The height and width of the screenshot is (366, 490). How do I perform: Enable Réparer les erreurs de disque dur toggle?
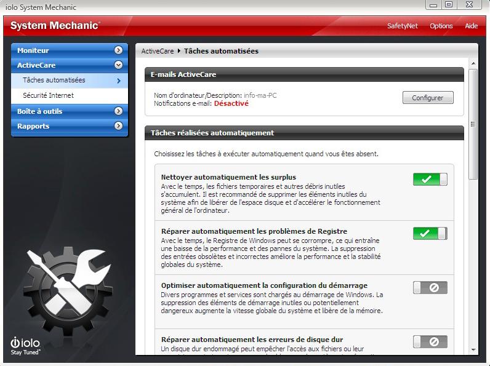point(430,341)
